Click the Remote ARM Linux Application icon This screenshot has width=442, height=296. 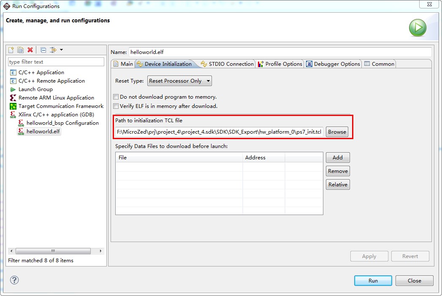tap(13, 98)
